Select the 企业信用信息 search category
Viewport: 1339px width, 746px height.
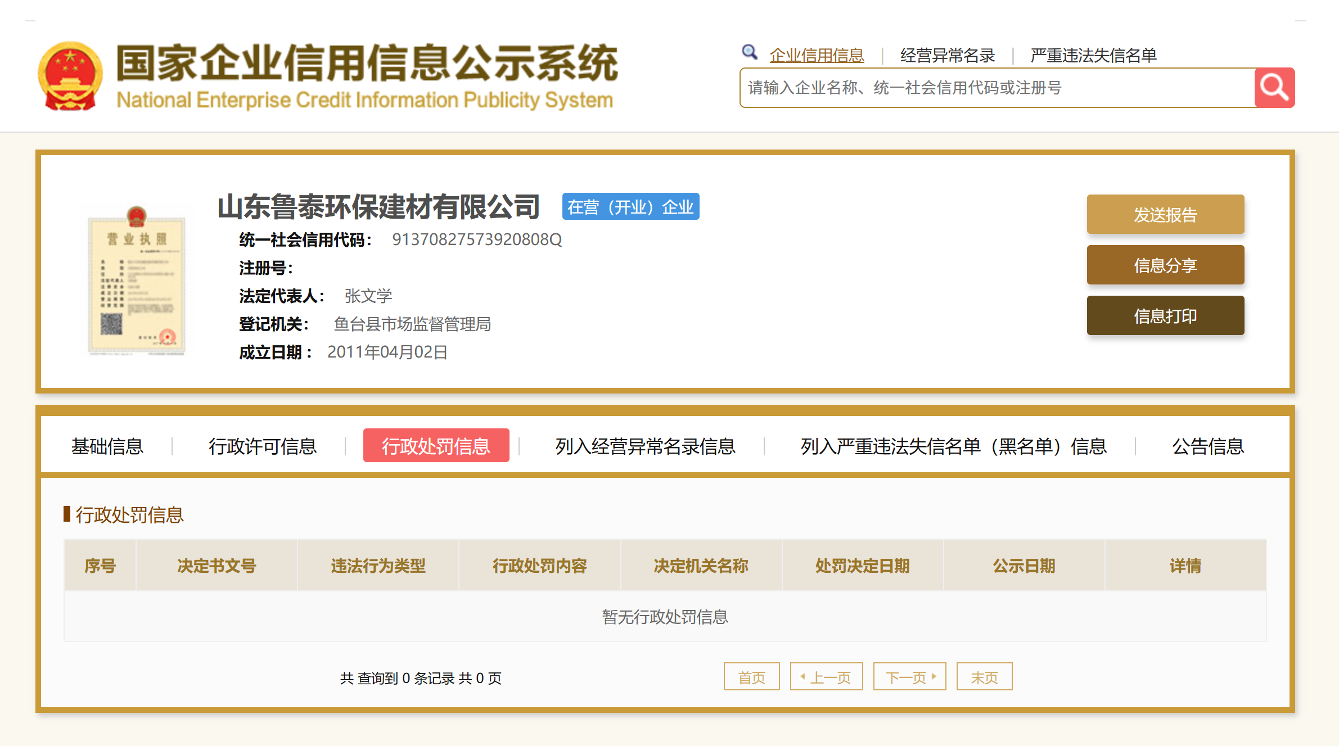[x=817, y=55]
